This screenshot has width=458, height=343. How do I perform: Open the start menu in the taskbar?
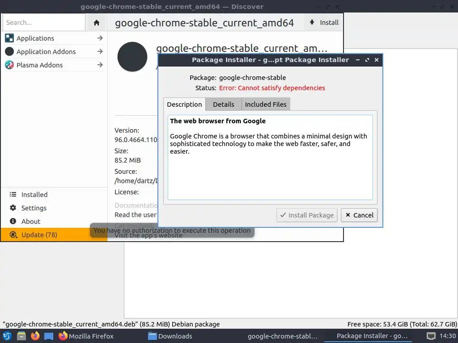pos(7,336)
